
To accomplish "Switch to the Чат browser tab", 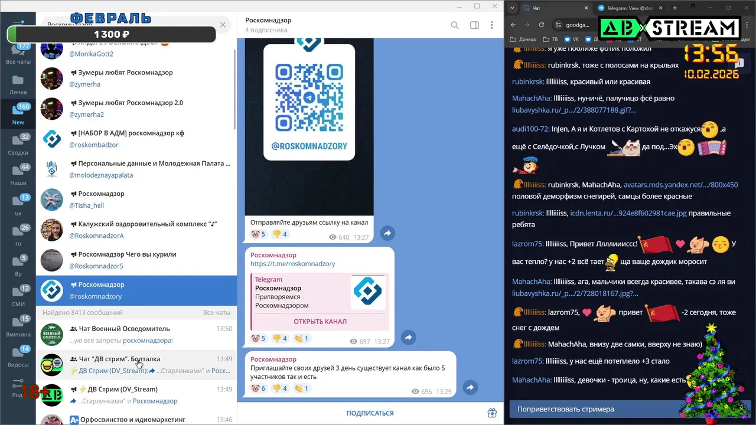I will [555, 8].
